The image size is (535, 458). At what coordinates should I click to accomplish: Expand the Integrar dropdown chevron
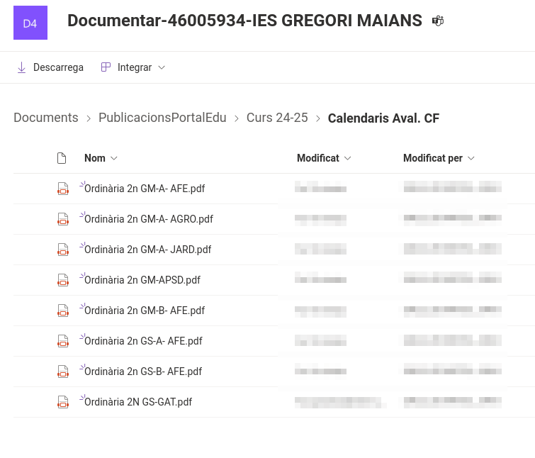[x=162, y=67]
